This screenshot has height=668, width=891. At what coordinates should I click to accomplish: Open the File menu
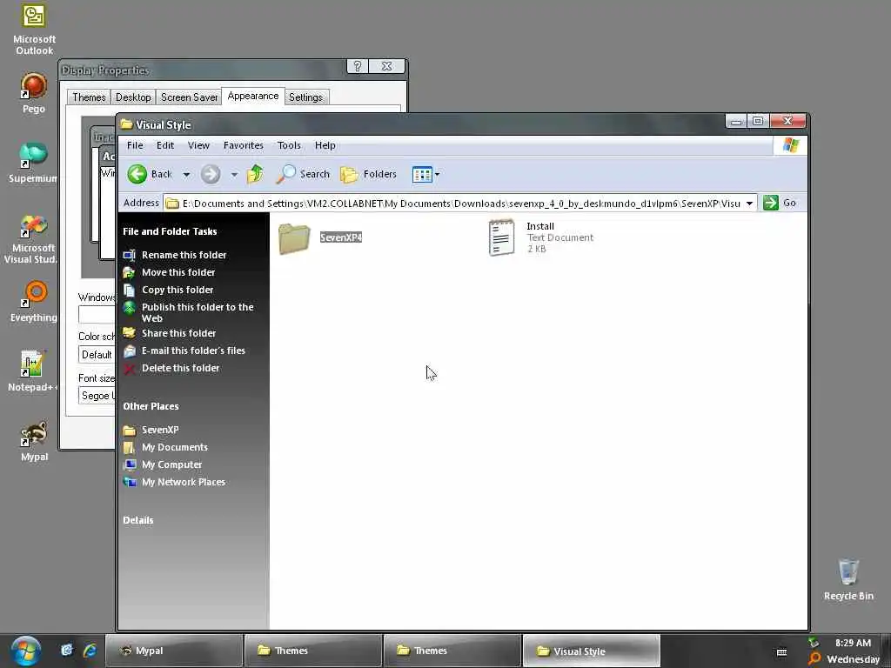135,145
